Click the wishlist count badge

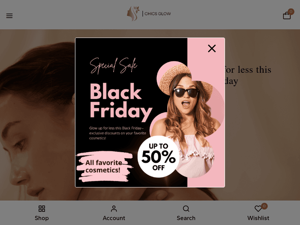point(264,206)
